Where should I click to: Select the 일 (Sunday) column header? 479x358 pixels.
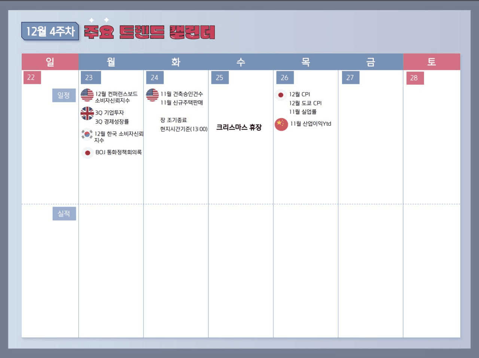pos(50,62)
